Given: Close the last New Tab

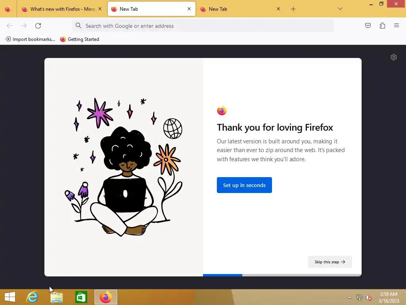Looking at the screenshot, I should (278, 9).
